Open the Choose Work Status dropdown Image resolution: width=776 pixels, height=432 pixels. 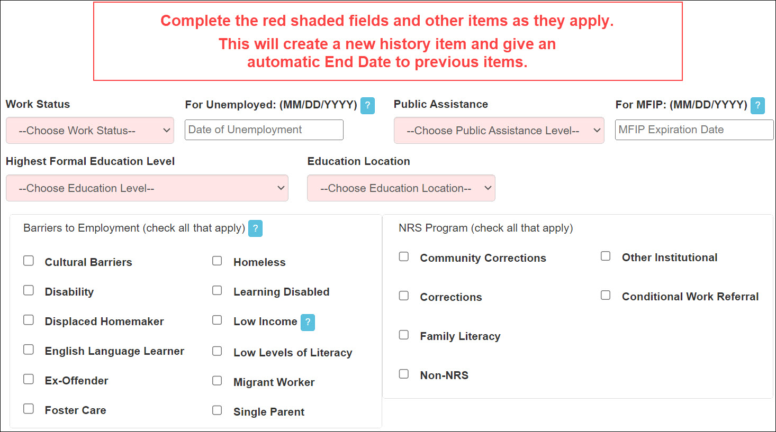(90, 131)
